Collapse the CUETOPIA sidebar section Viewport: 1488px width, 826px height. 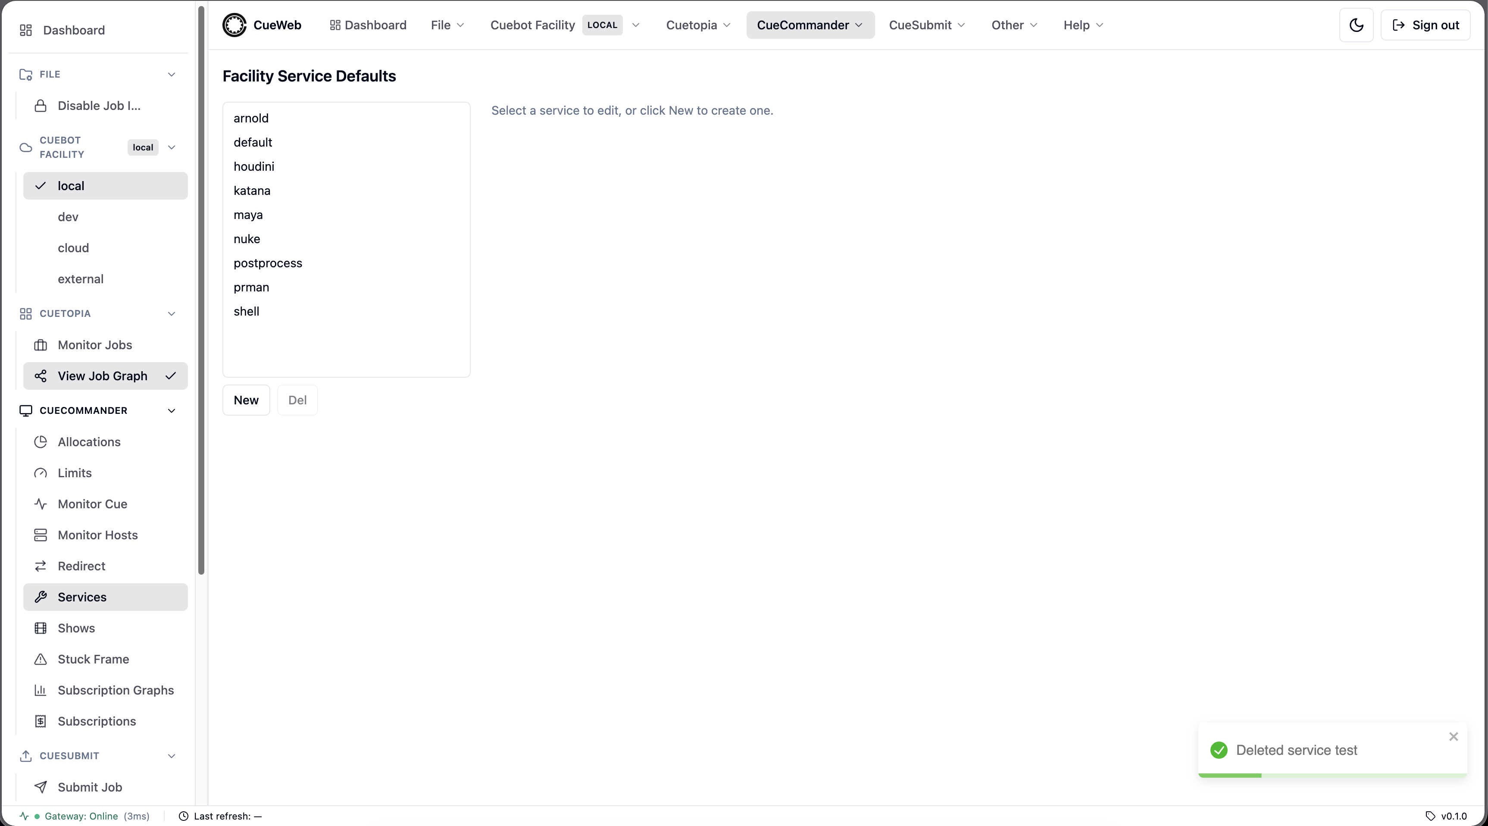(x=172, y=314)
